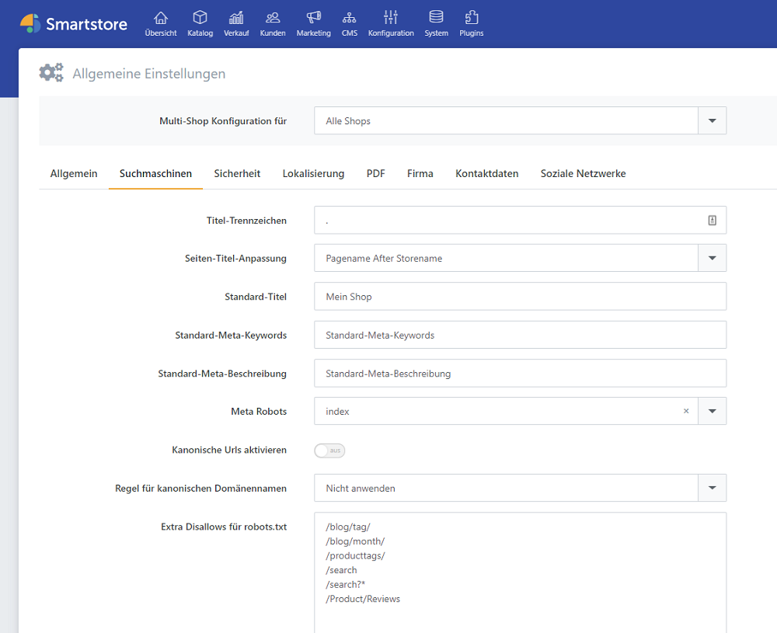Enable the Kanonische Urls aktivieren switch
Screen dimensions: 777x633
pyautogui.click(x=329, y=450)
